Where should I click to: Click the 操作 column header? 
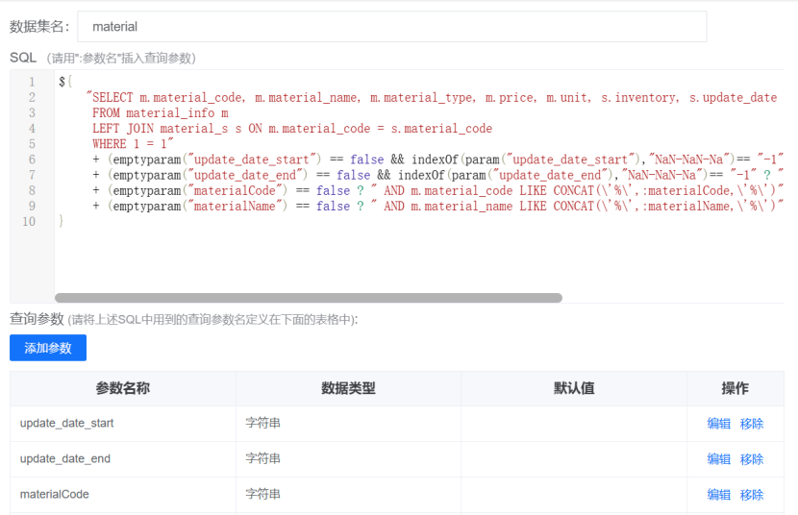tap(735, 388)
